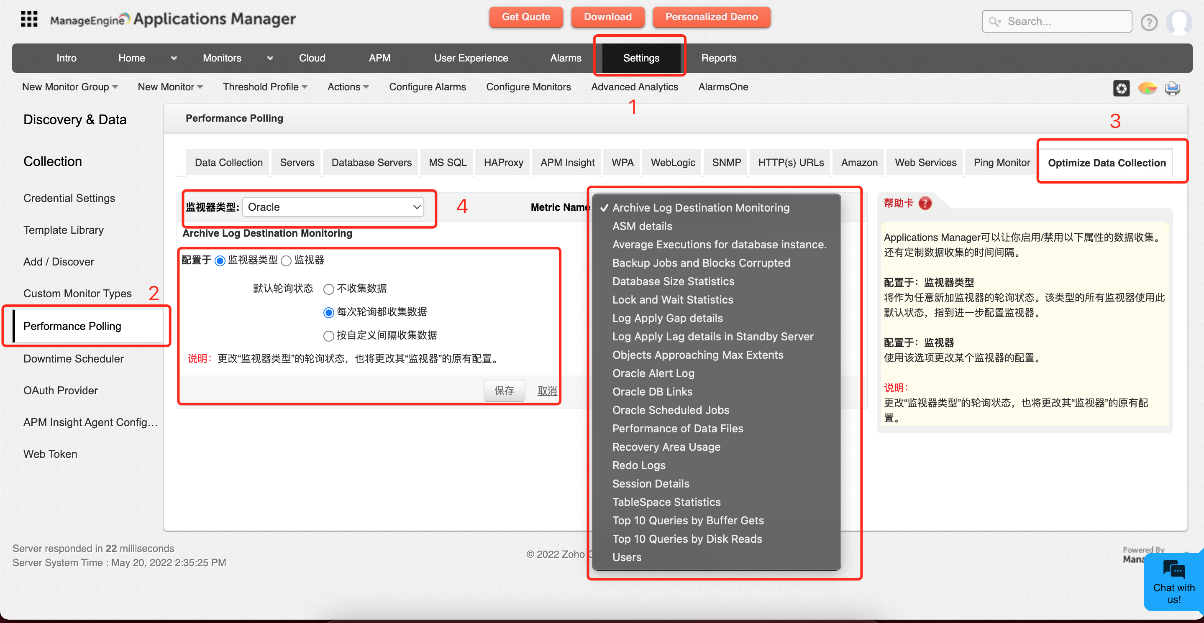Open Template Library in sidebar
The image size is (1204, 623).
pyautogui.click(x=64, y=230)
